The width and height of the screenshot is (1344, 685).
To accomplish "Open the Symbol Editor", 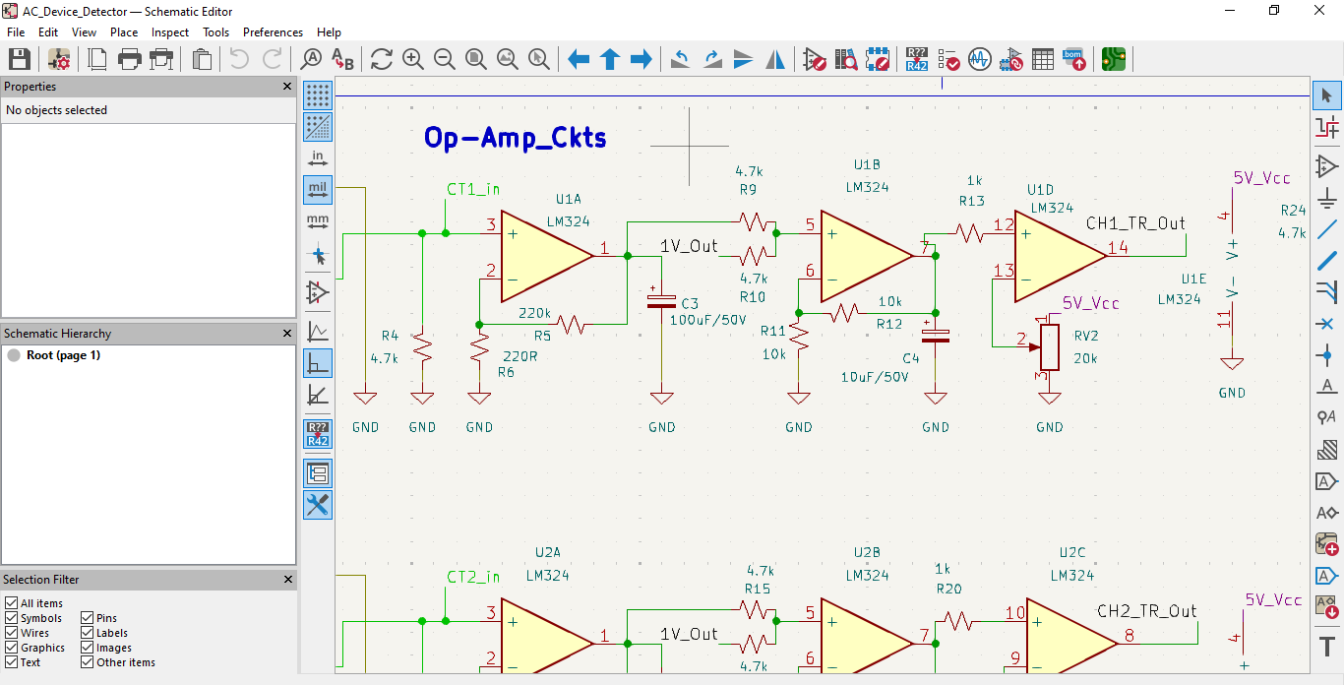I will [x=815, y=59].
